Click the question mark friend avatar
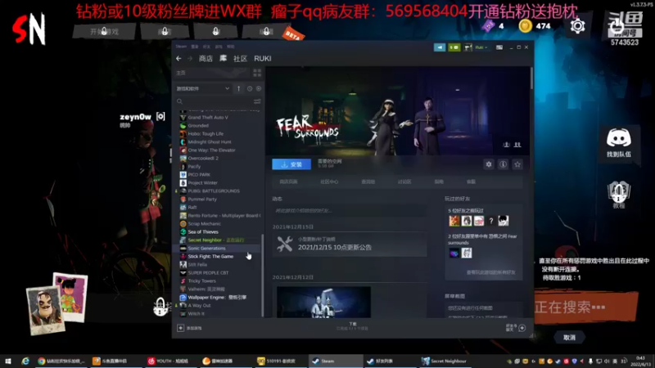This screenshot has width=655, height=368. 491,221
